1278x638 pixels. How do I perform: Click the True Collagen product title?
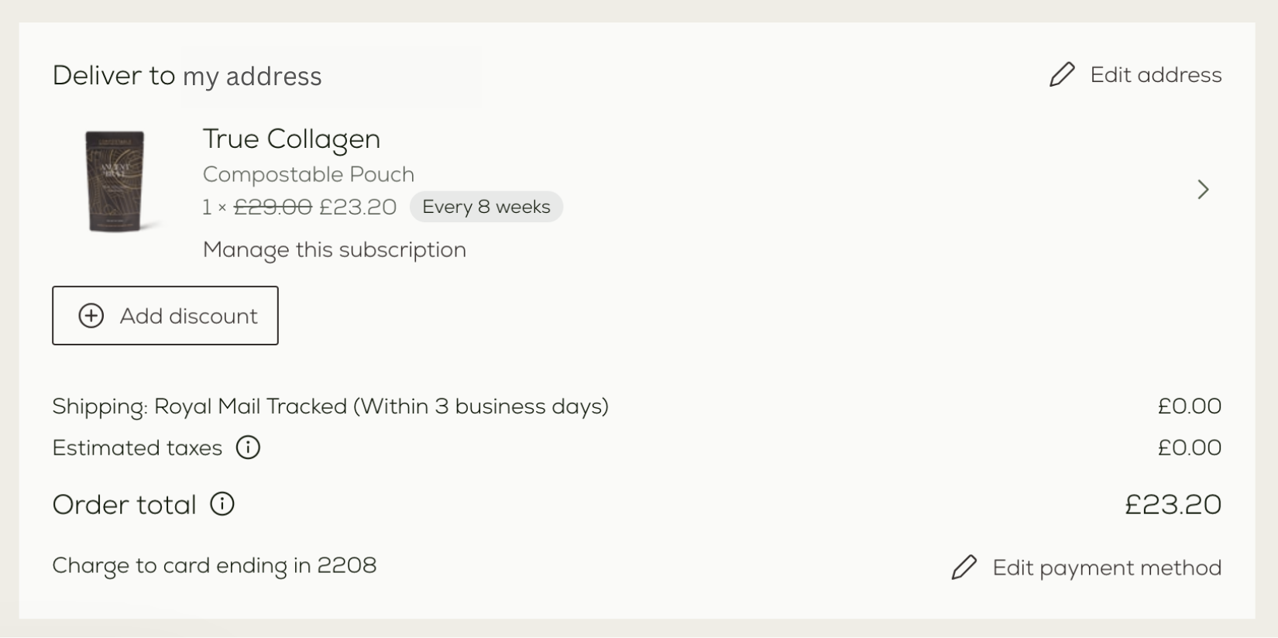tap(291, 139)
